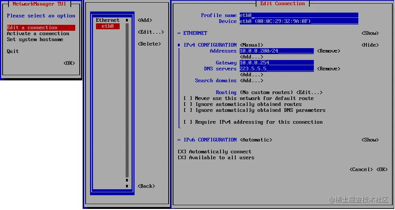The height and width of the screenshot is (210, 395).
Task: Edit custom routes in Routing
Action: (x=309, y=93)
